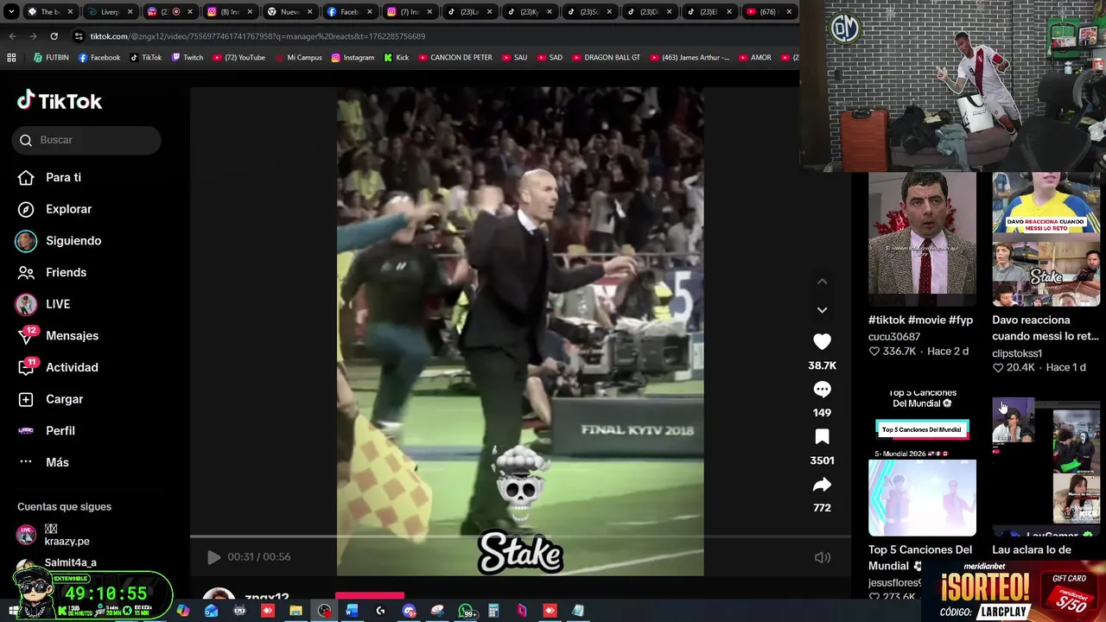Open the Cargar upload page
This screenshot has height=622, width=1106.
(x=51, y=399)
